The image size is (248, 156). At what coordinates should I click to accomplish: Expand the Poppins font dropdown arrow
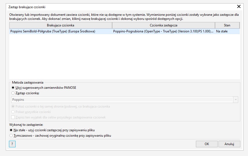(235, 100)
